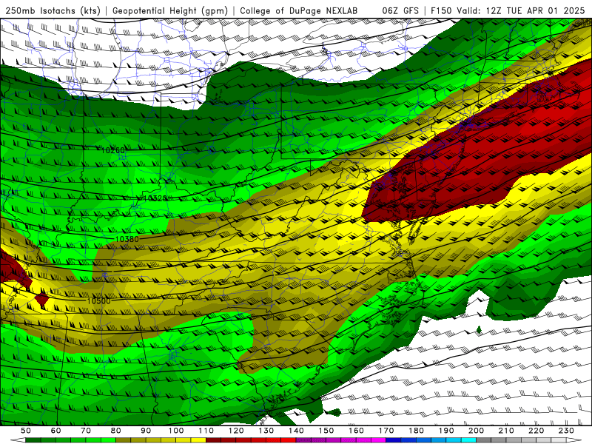
Task: Select the dark gray swatch starting at 200 kts
Action: click(483, 440)
